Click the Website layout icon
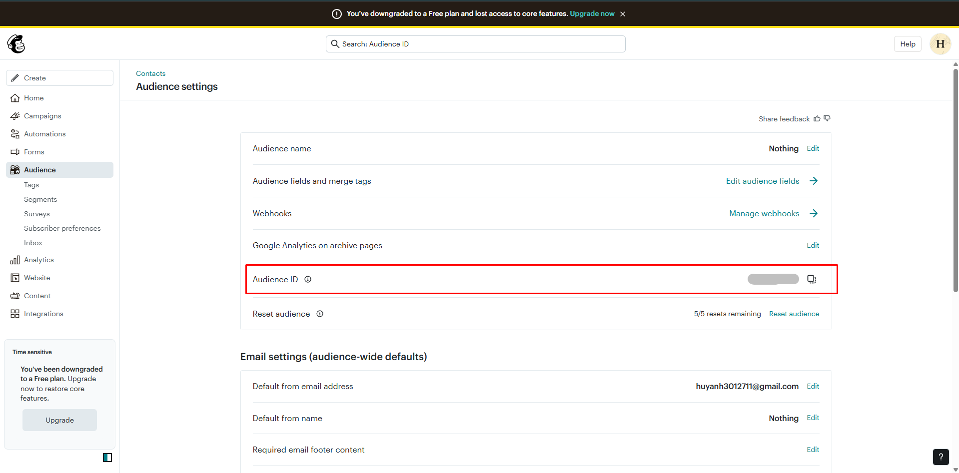 pyautogui.click(x=15, y=278)
